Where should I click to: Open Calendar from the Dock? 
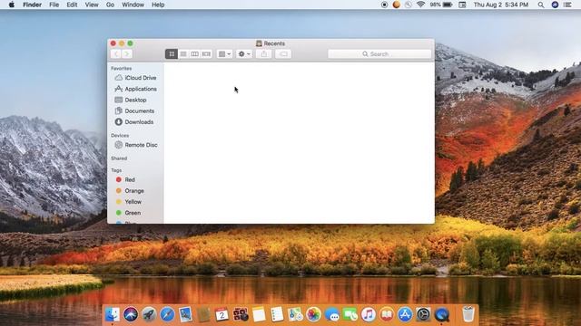point(222,314)
